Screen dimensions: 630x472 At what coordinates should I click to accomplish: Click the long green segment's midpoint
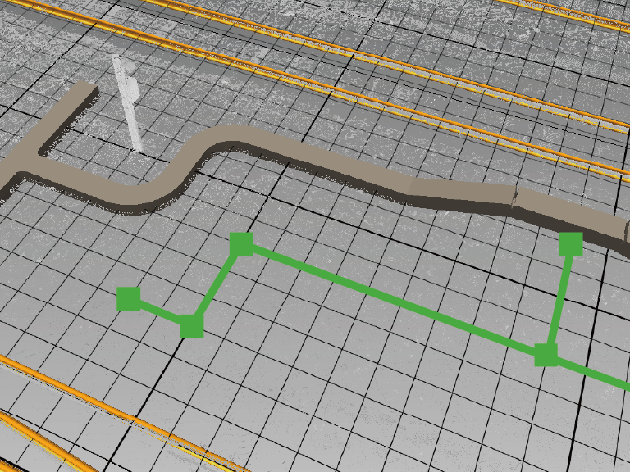click(394, 300)
